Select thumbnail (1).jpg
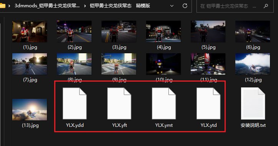 click(x=30, y=31)
